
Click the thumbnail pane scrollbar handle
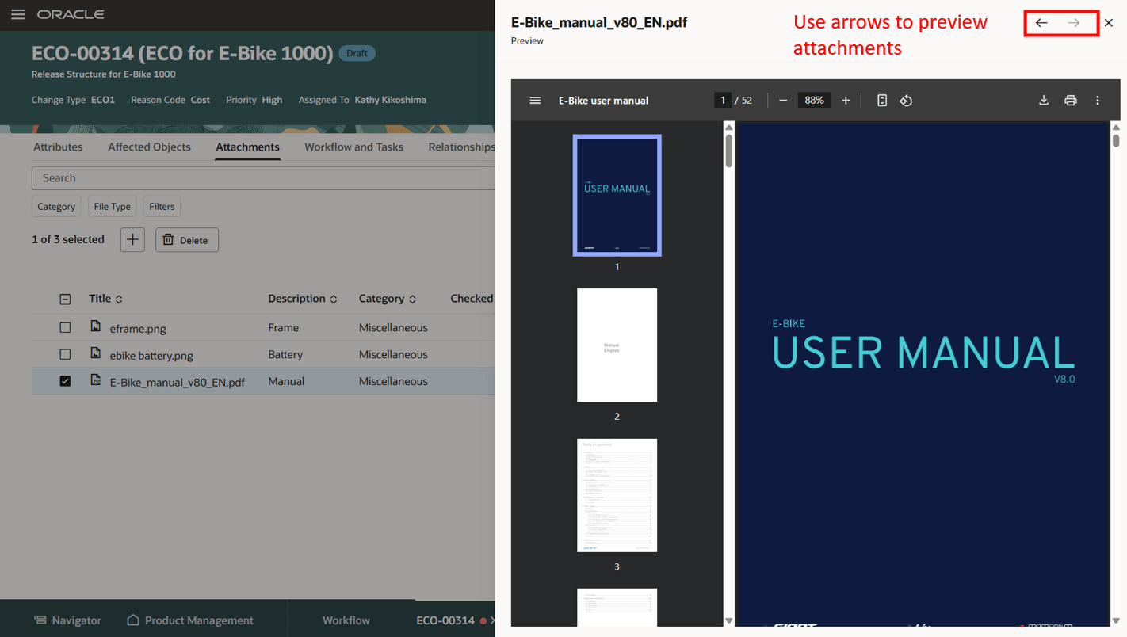(728, 151)
